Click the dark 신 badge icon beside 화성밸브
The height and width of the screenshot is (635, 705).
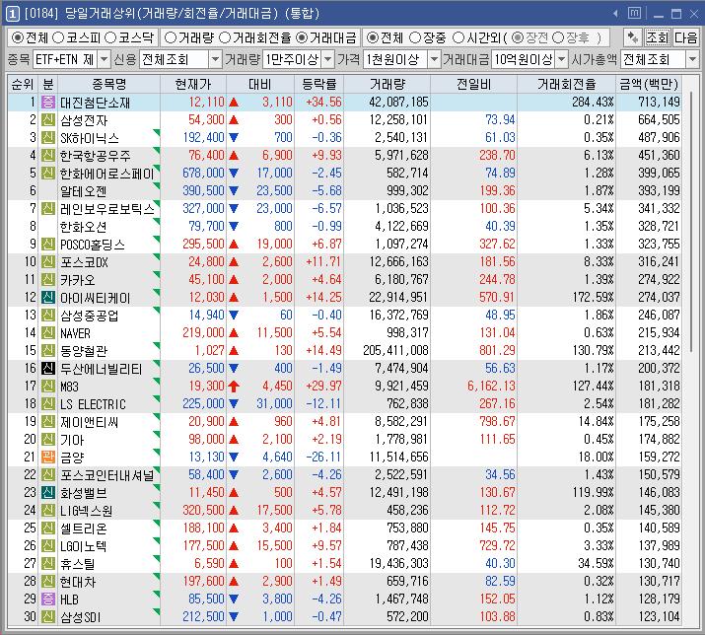coord(48,492)
